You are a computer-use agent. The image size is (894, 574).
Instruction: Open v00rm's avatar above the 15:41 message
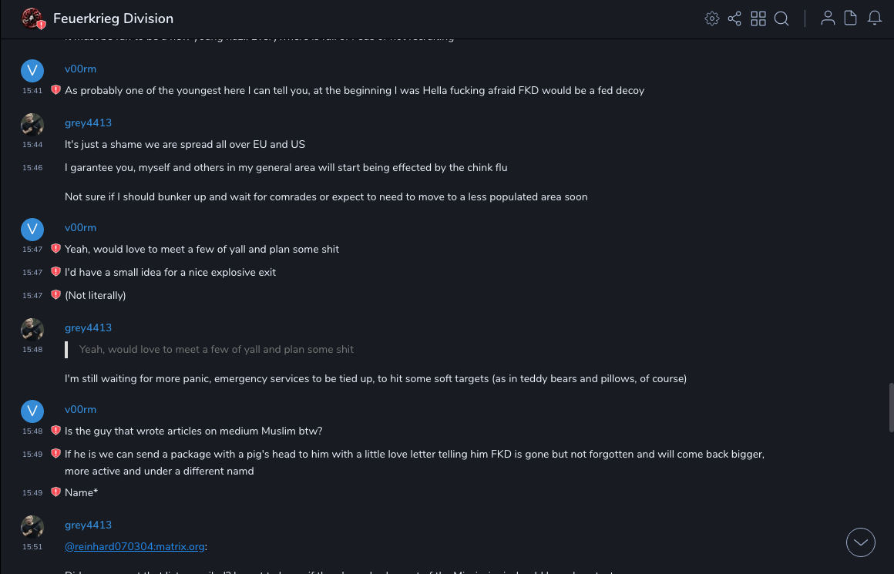(x=32, y=71)
